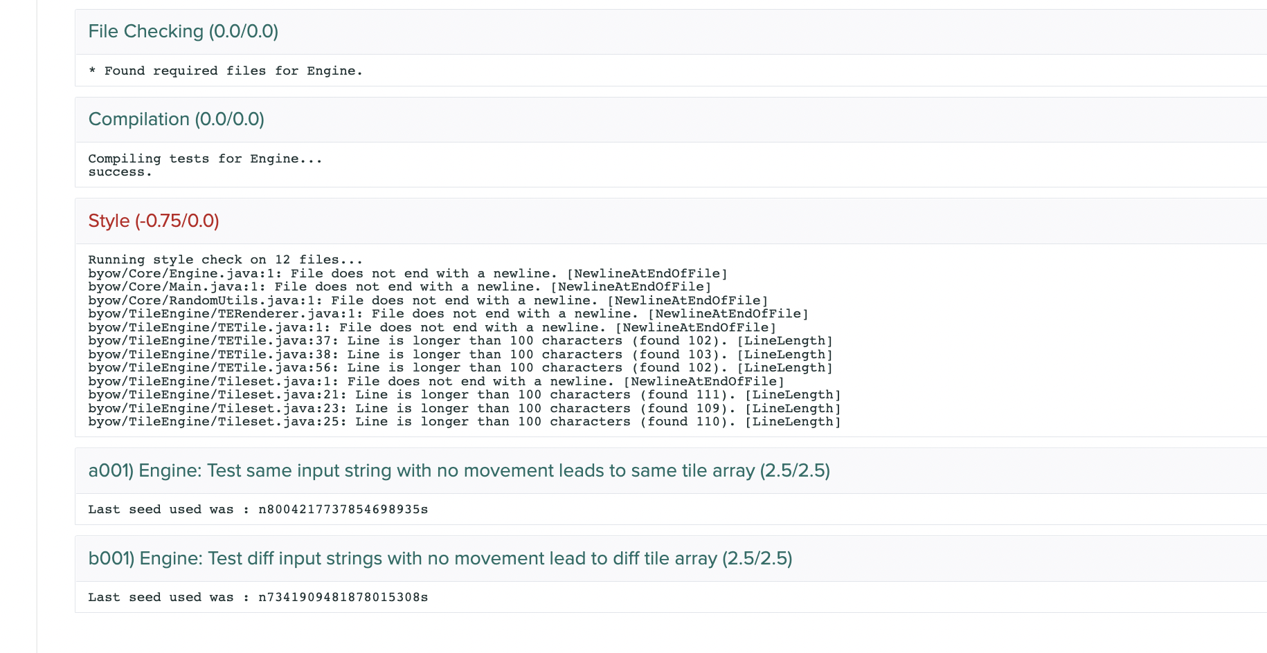Click the Tileset.java:21 line length error
This screenshot has width=1267, height=653.
465,395
